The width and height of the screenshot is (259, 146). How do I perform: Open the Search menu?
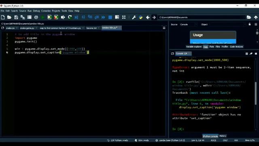pyautogui.click(x=15, y=11)
